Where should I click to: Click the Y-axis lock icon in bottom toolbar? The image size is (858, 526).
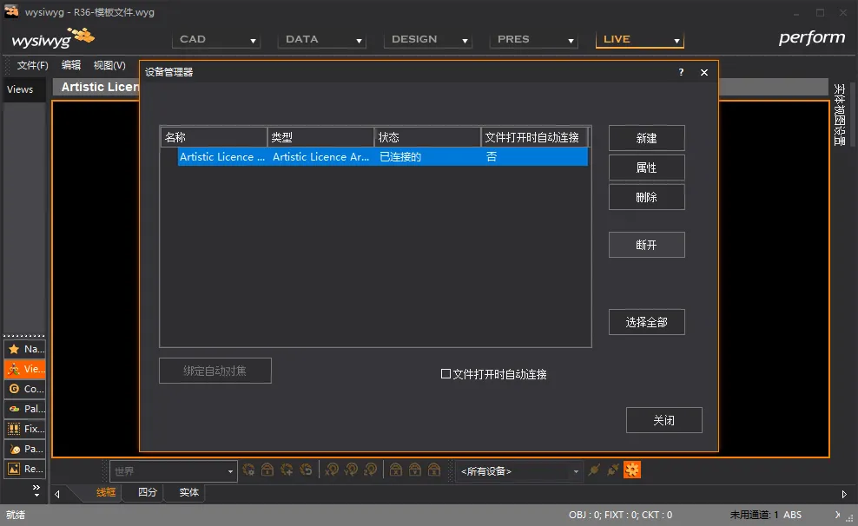pos(415,470)
